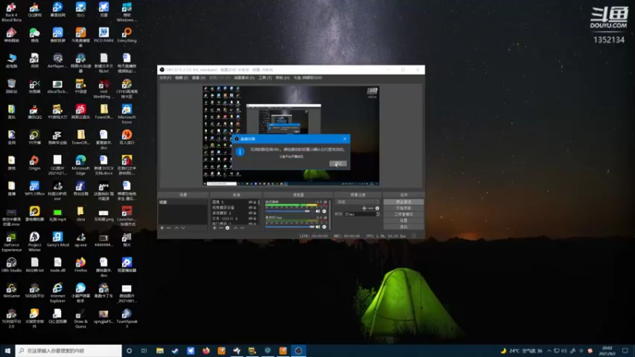The width and height of the screenshot is (635, 357).
Task: Select Origin desktop icon
Action: pyautogui.click(x=34, y=163)
